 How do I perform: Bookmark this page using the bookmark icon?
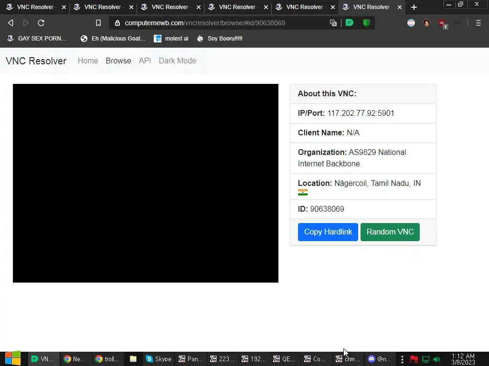(x=98, y=23)
